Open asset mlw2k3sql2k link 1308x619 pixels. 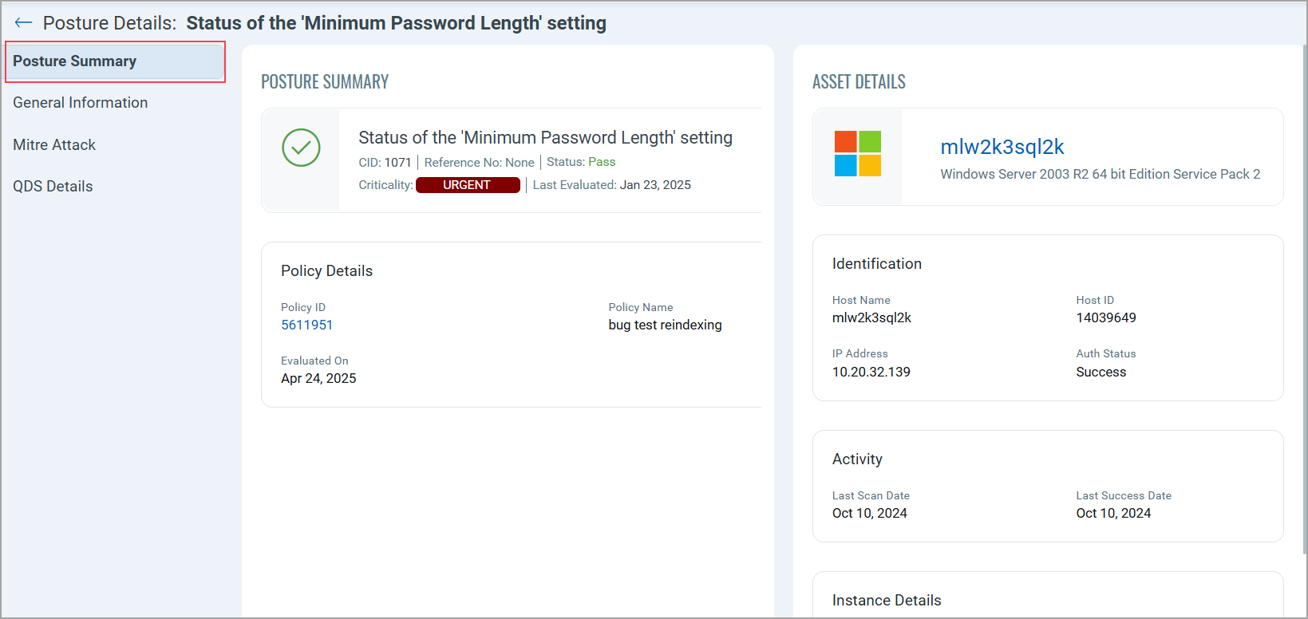click(1002, 147)
